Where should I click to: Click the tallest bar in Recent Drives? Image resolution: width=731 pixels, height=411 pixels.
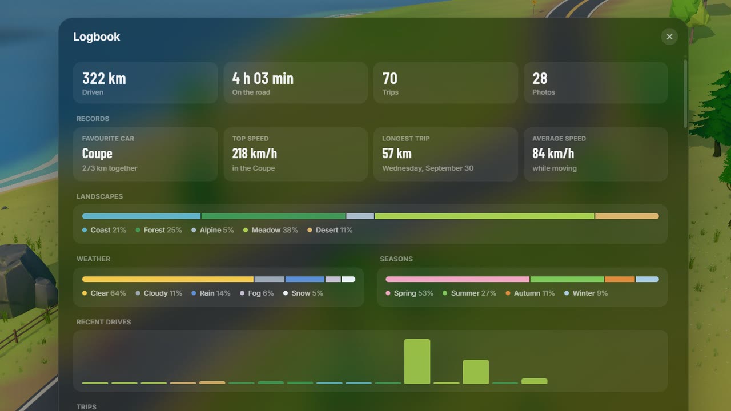pyautogui.click(x=417, y=361)
